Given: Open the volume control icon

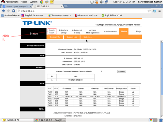Looking at the screenshot, I should 101,2.
